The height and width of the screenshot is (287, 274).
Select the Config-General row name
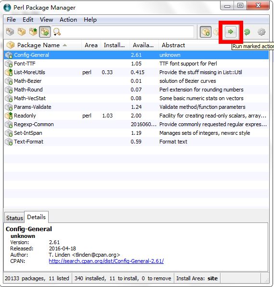(31, 55)
